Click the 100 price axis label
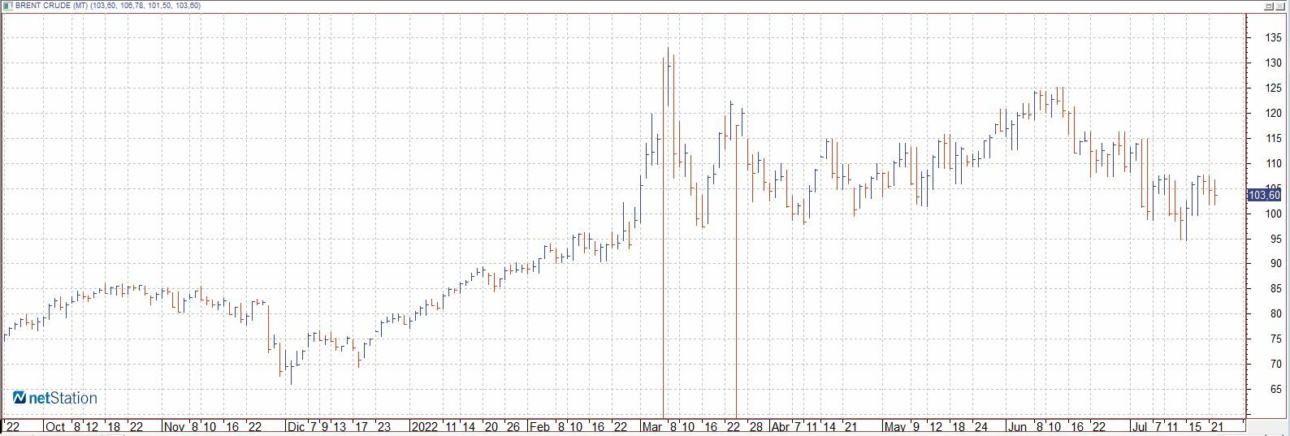This screenshot has height=436, width=1290. pyautogui.click(x=1273, y=214)
